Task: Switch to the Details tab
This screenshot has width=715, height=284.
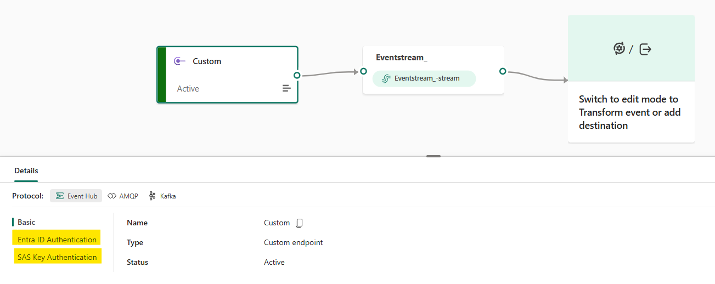Action: [x=26, y=171]
